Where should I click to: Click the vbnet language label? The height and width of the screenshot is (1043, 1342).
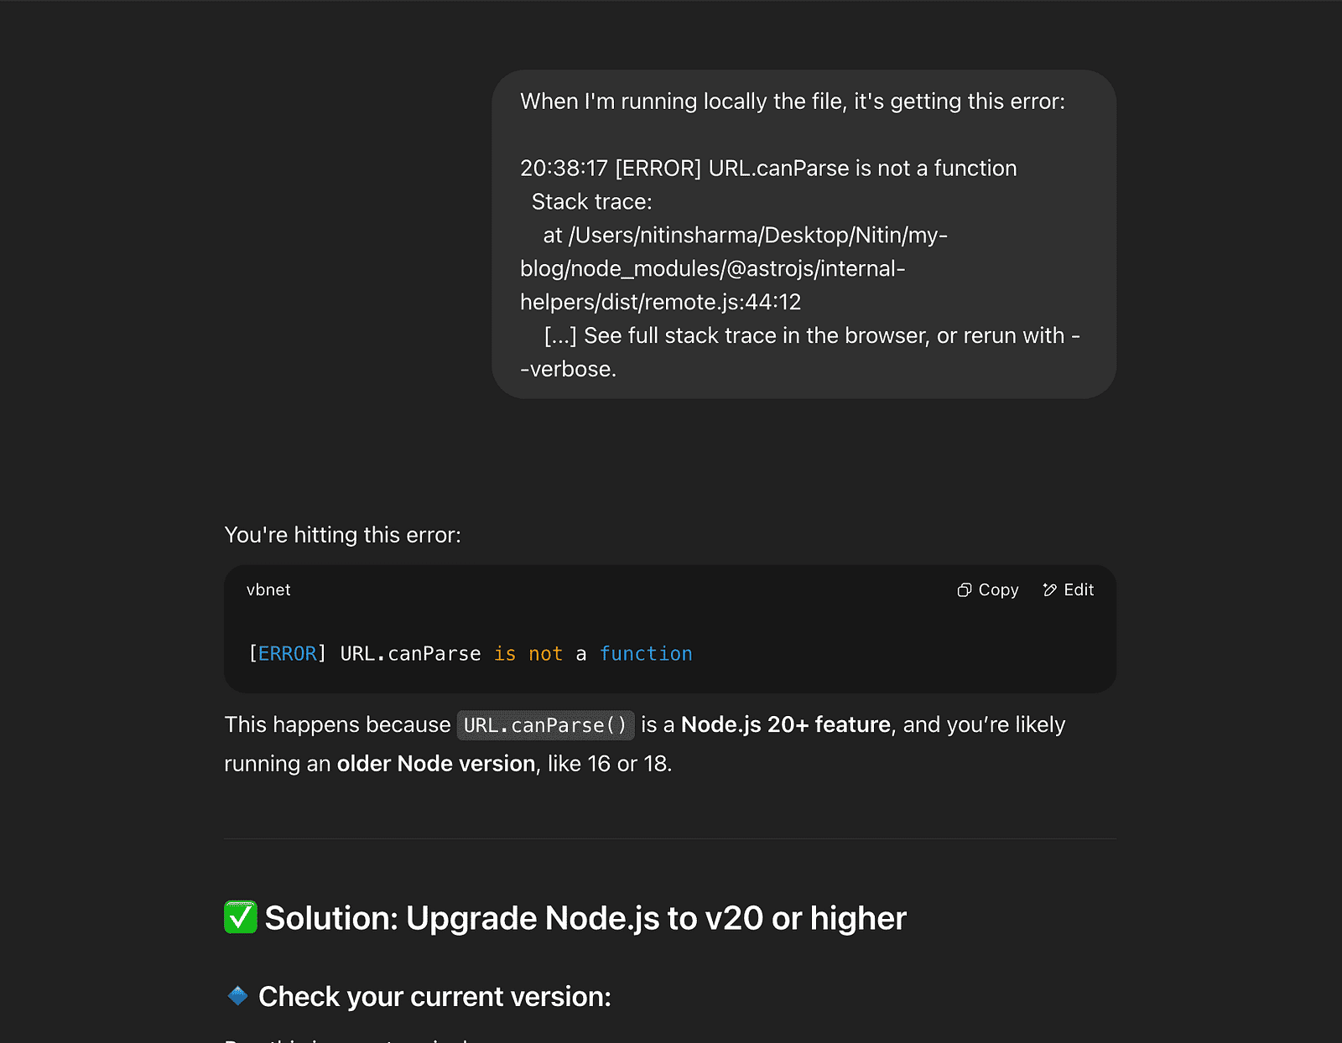pos(268,590)
